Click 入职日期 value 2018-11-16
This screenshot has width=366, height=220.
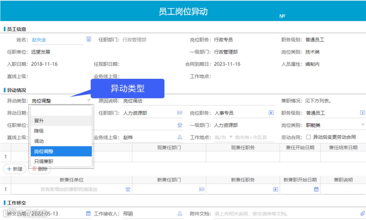click(x=44, y=64)
